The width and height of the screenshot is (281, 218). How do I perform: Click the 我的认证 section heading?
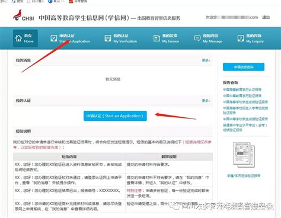tap(23, 101)
